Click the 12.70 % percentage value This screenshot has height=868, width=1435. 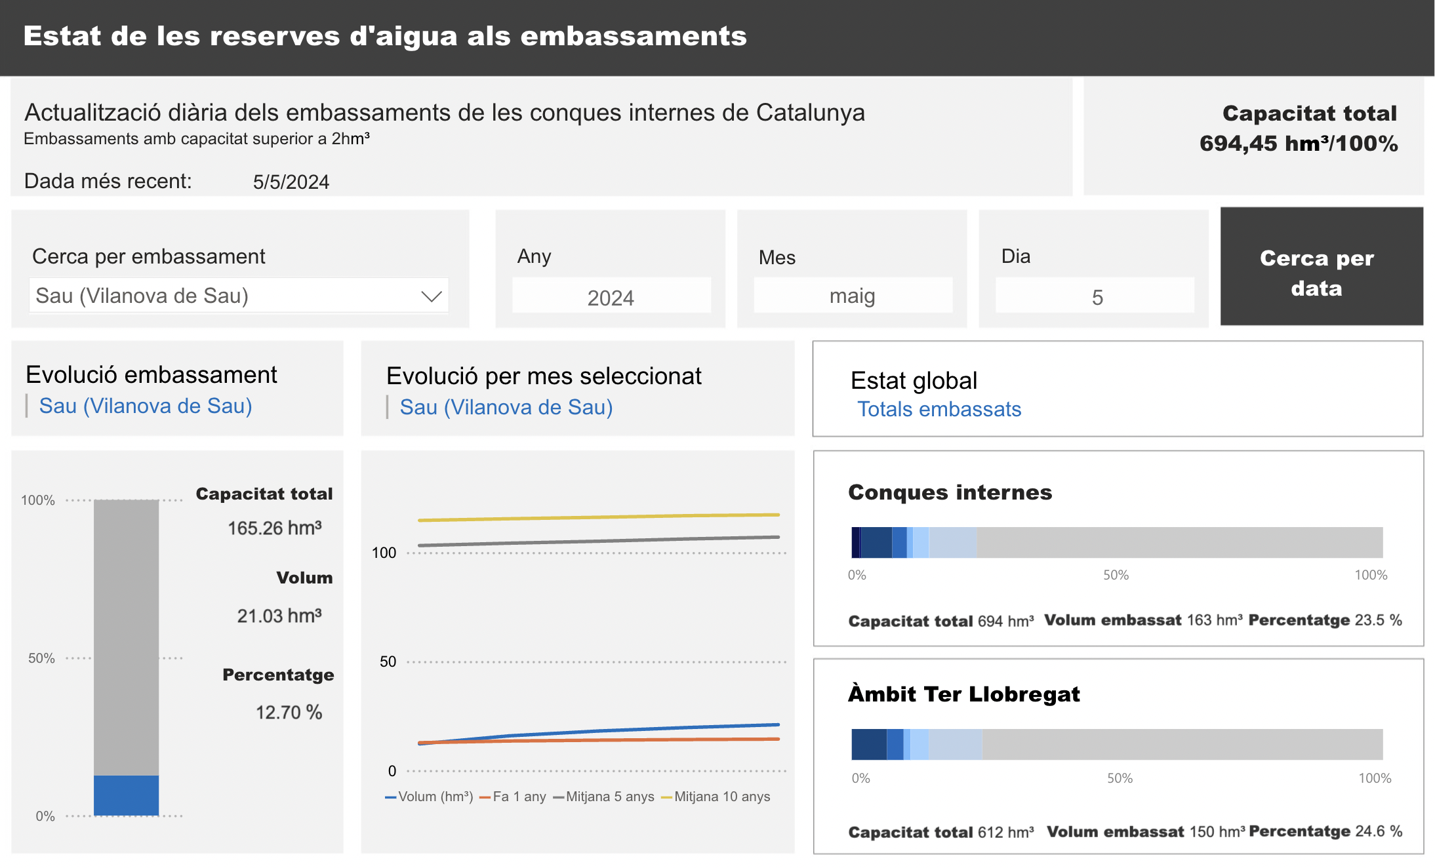(x=289, y=712)
